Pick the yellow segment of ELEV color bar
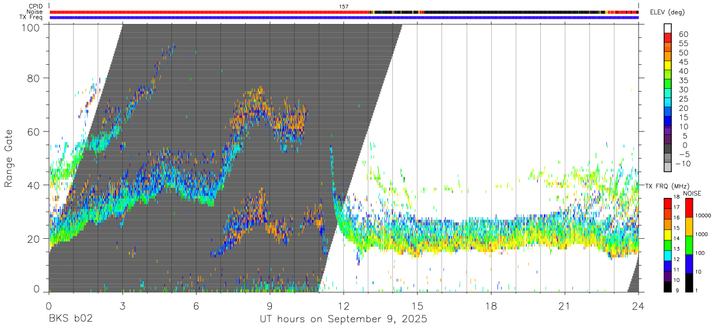 pyautogui.click(x=668, y=66)
